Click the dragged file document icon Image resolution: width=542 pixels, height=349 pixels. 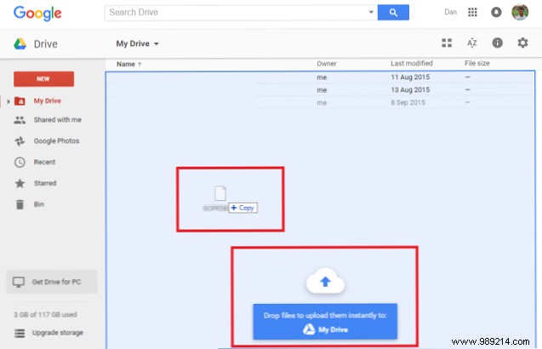point(220,193)
